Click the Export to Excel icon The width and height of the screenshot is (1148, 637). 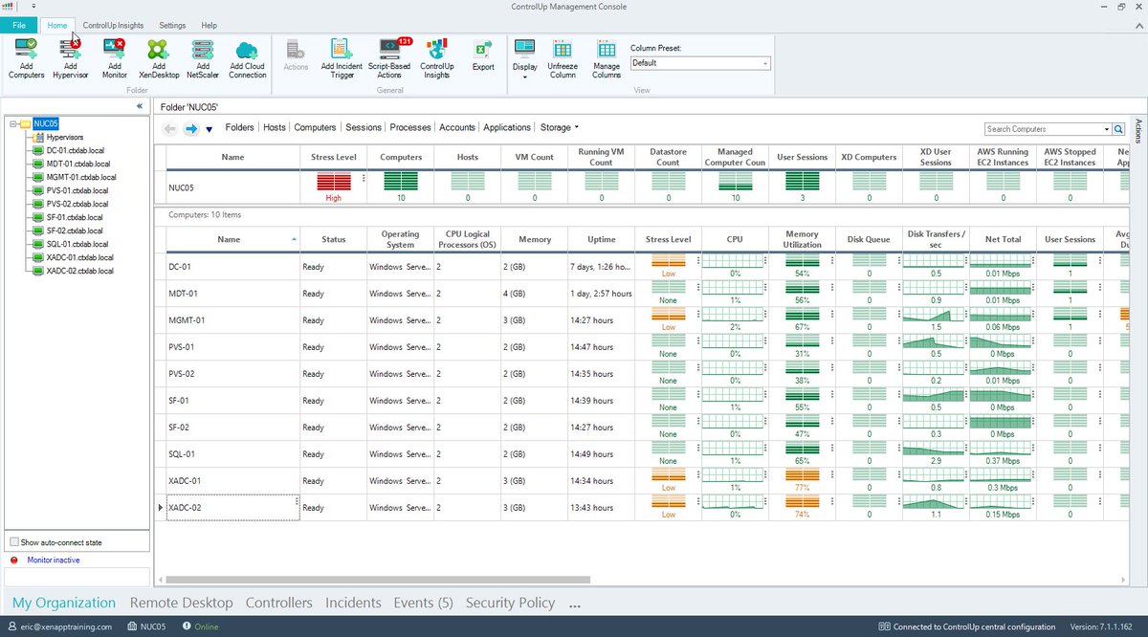point(483,49)
